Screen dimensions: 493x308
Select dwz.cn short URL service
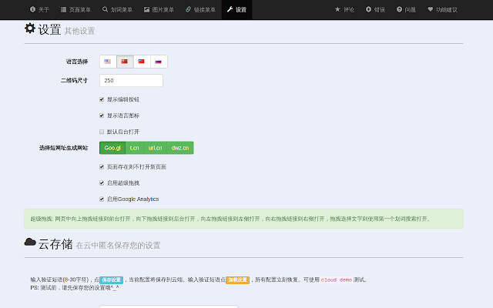[180, 148]
